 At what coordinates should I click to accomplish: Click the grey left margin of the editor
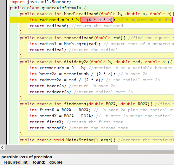point(3,72)
